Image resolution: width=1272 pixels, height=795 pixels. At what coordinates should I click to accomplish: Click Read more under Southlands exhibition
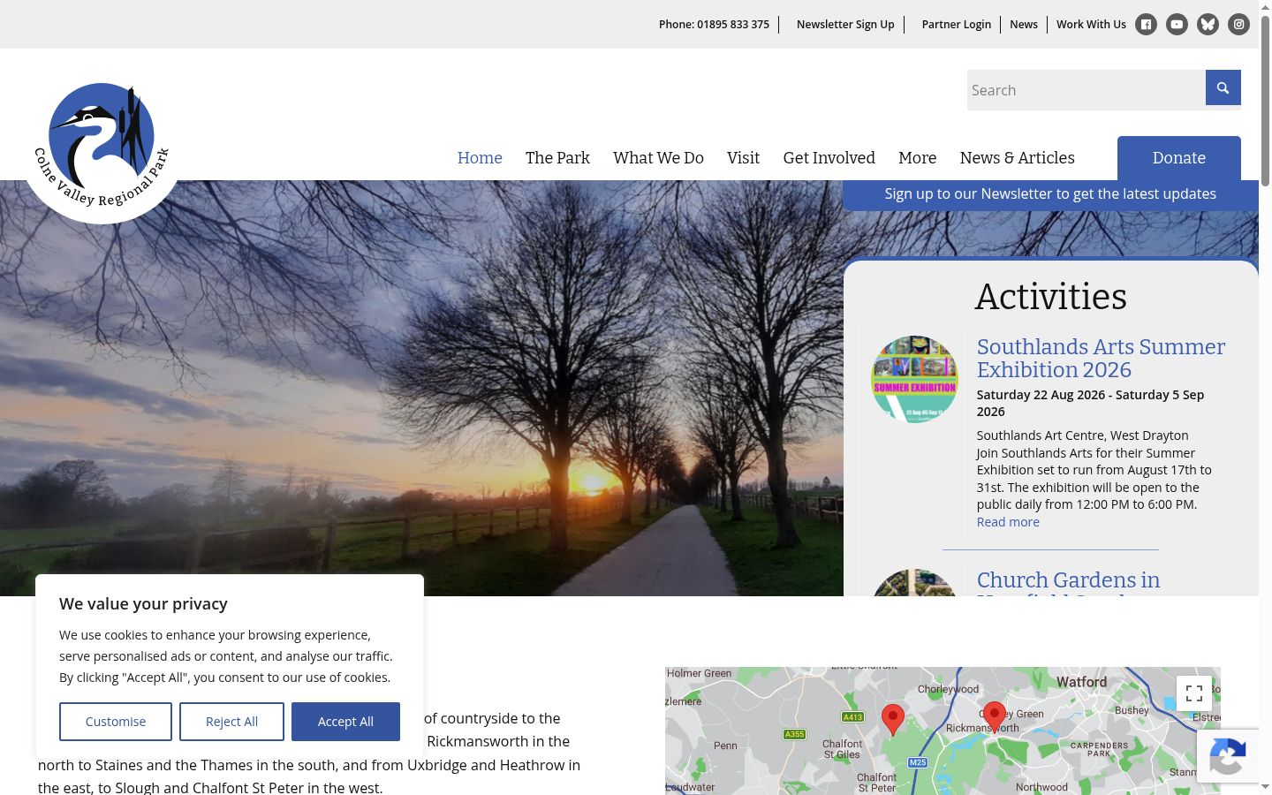pyautogui.click(x=1008, y=522)
